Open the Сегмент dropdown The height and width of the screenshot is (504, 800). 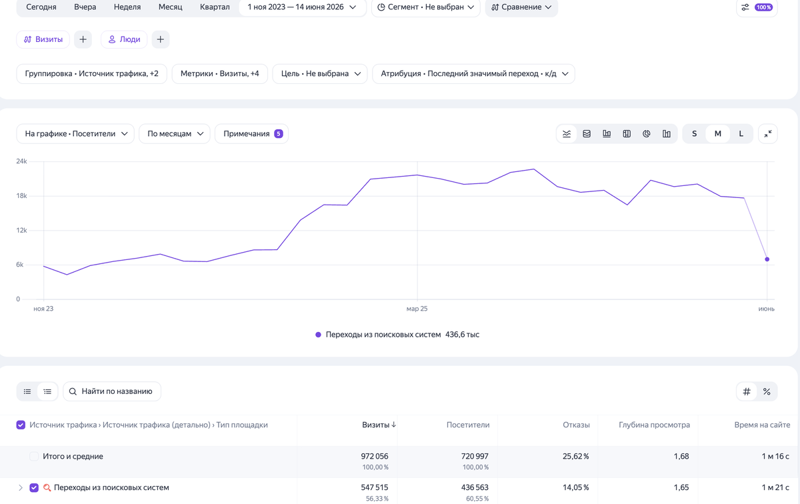(425, 7)
